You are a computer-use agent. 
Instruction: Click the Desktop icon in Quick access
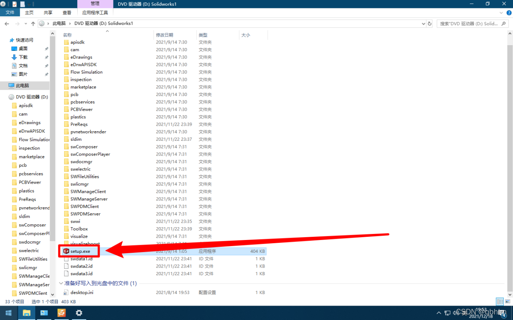14,48
